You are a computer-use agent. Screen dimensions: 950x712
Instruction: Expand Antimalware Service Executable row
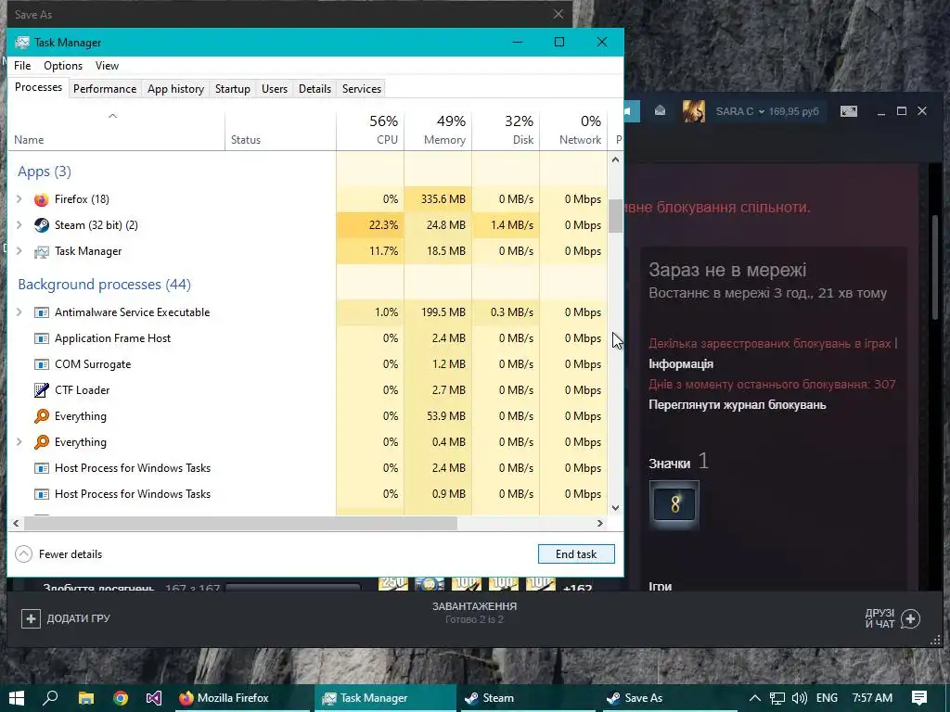click(19, 312)
